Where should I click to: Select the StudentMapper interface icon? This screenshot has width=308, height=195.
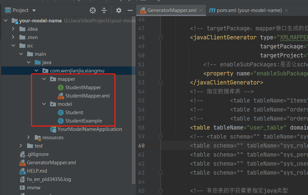coord(61,87)
